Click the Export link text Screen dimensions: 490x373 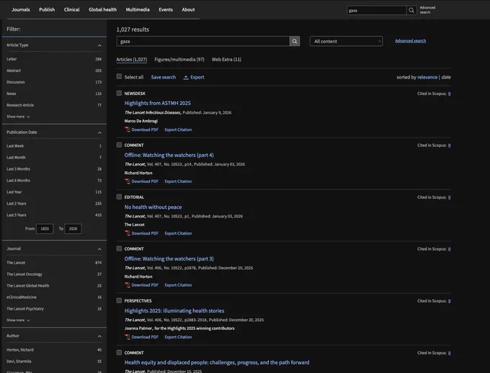coord(197,77)
